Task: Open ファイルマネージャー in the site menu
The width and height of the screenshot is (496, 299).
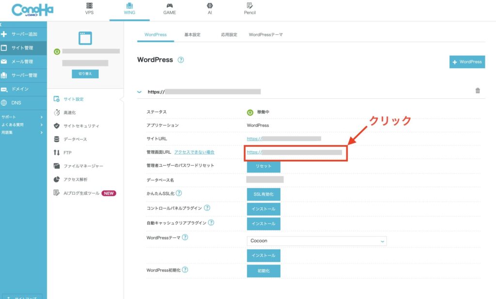Action: (83, 166)
